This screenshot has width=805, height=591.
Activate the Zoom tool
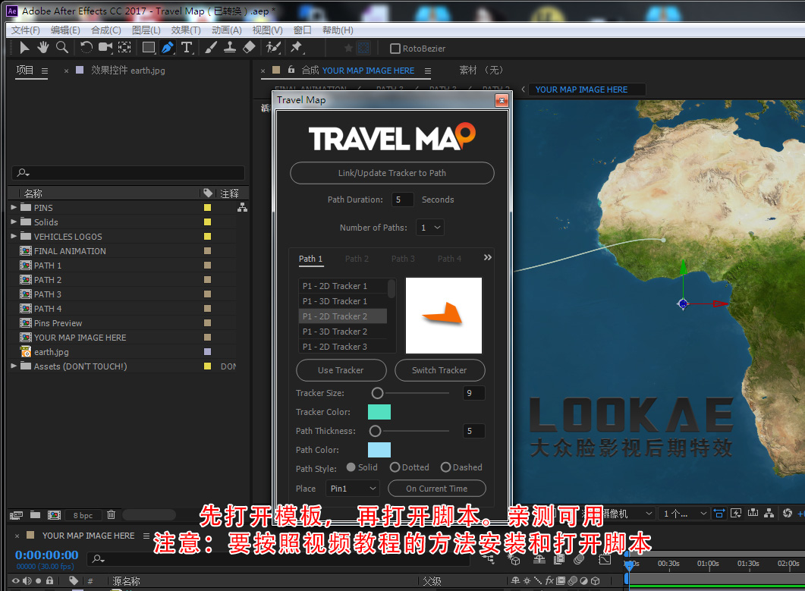pos(61,48)
